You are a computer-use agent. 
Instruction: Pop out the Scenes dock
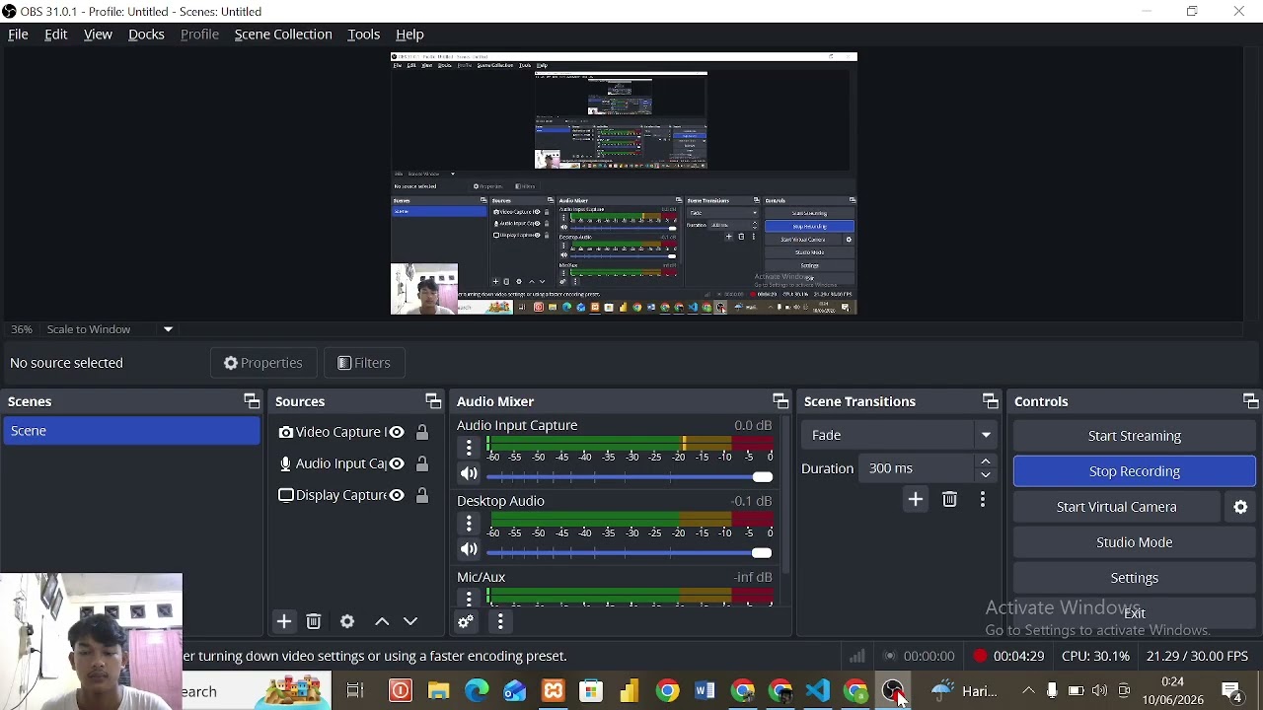[251, 402]
